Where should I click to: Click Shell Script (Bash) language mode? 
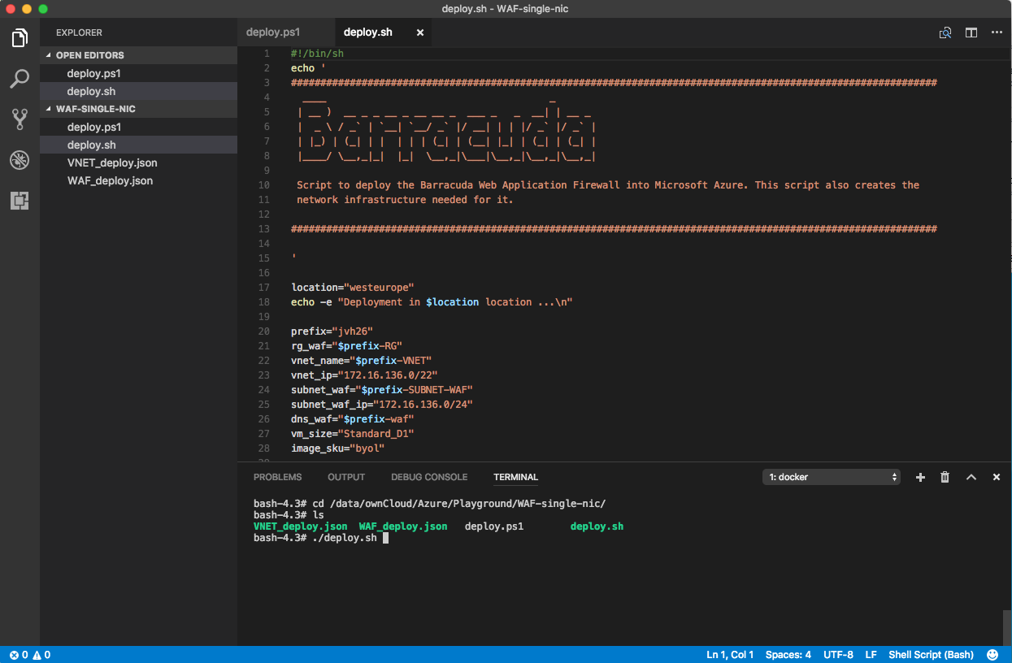click(931, 655)
